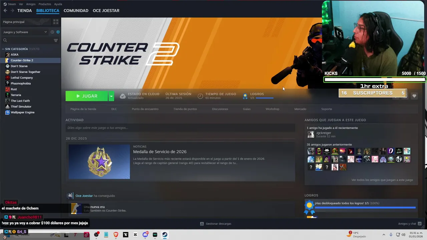Toggle the ready-to-play filter icon
This screenshot has width=427, height=240.
pyautogui.click(x=58, y=32)
